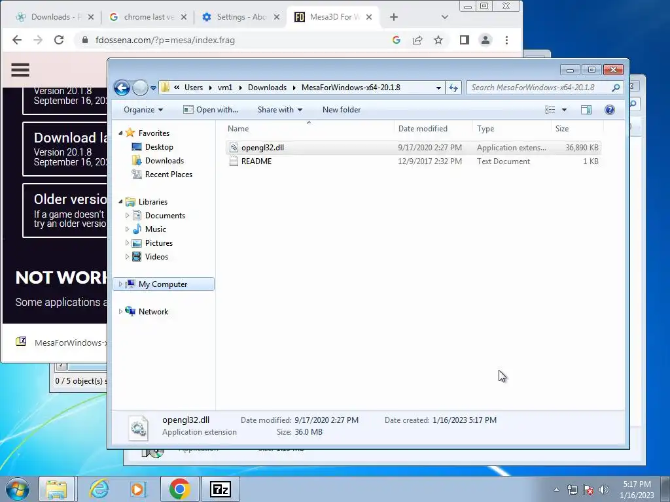Open the Chrome profile avatar
This screenshot has height=502, width=670.
(x=485, y=40)
